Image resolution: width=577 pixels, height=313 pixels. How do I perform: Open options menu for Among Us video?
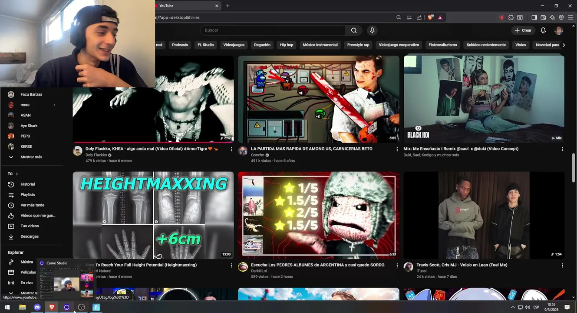[x=397, y=149]
